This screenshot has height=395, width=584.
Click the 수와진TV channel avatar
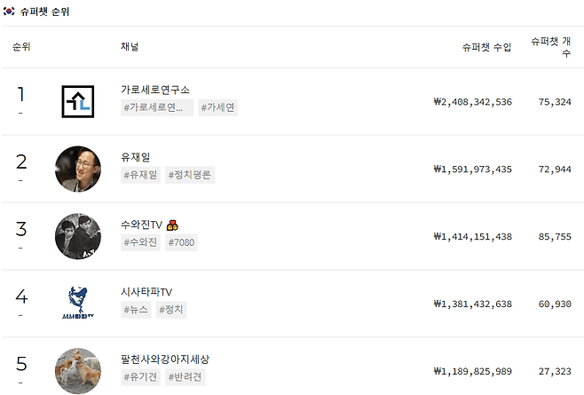[77, 236]
